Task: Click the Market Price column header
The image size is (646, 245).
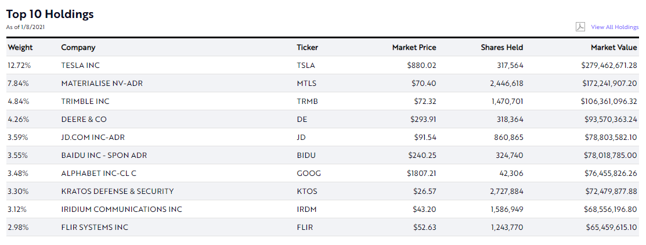Action: [414, 48]
